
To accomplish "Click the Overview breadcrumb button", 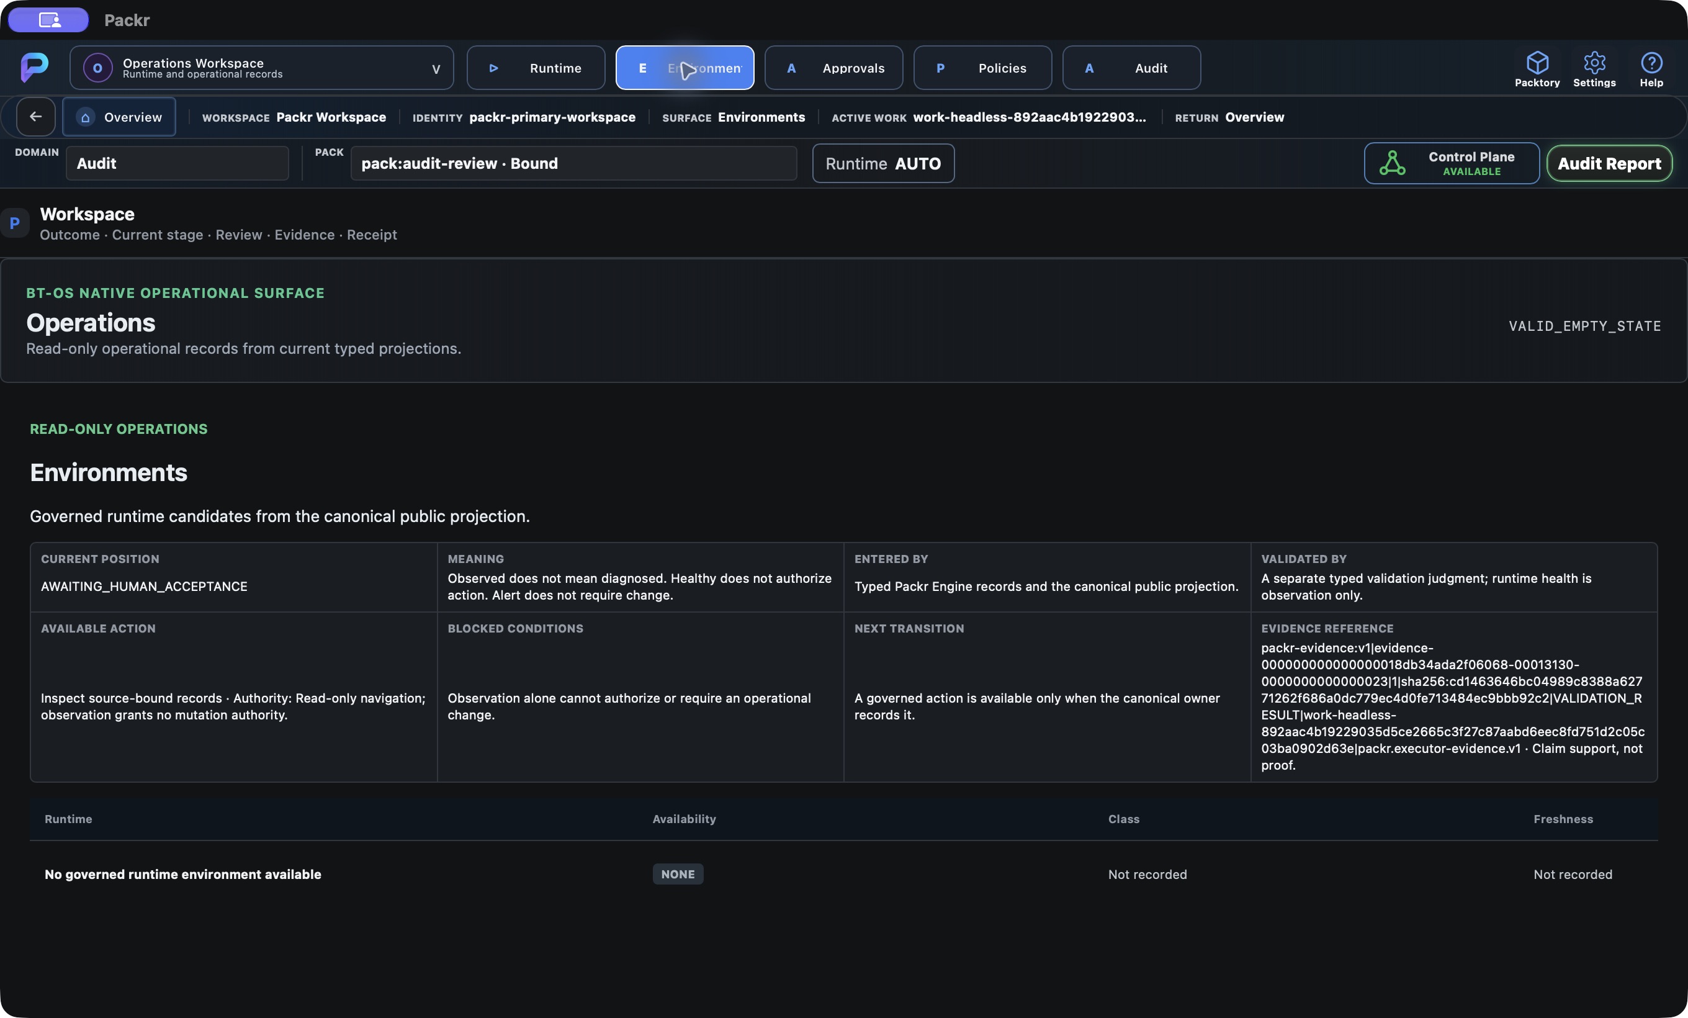I will tap(119, 117).
